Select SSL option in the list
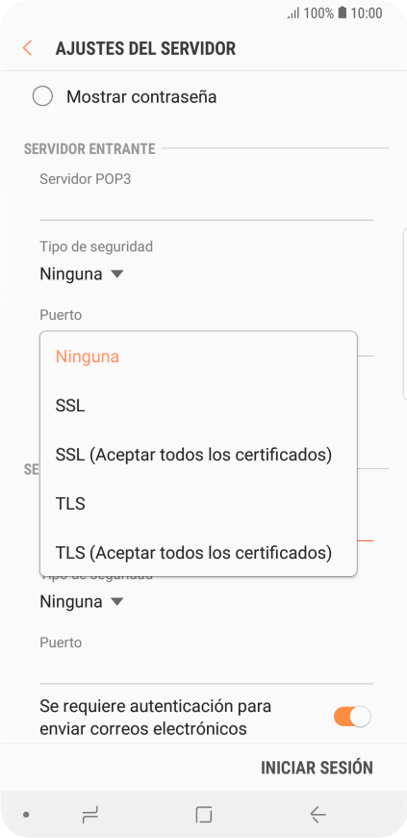This screenshot has height=838, width=407. pos(198,406)
